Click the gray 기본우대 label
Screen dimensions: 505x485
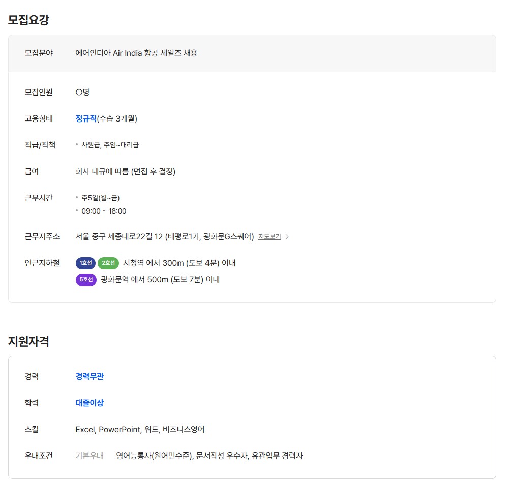click(x=90, y=456)
